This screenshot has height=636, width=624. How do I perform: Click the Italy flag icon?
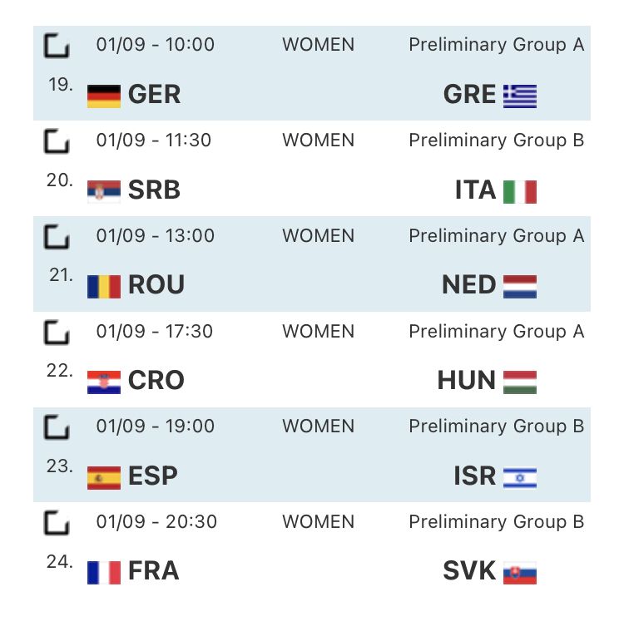(x=520, y=192)
